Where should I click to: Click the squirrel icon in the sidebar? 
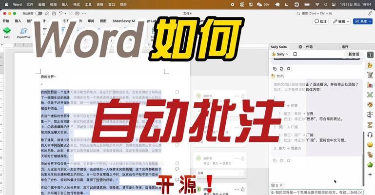[370, 155]
